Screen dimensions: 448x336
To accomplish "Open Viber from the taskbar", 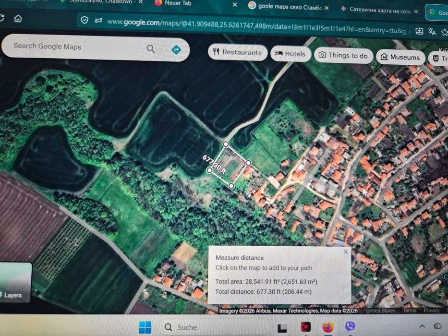I will click(350, 326).
